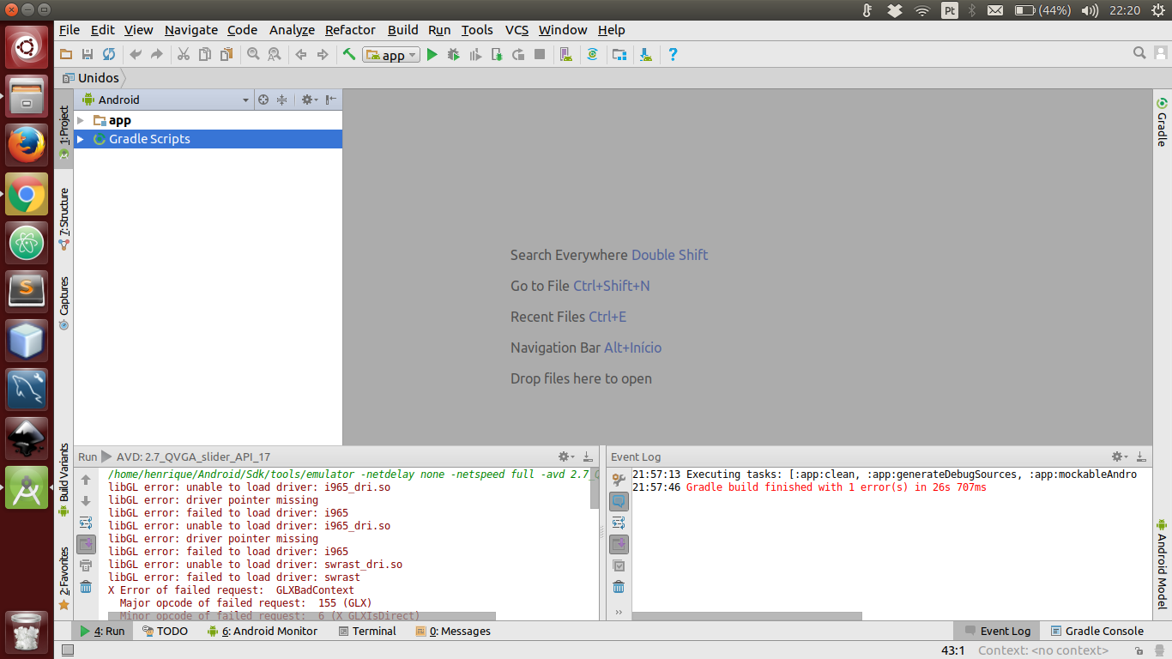Click the Redo arrow icon
This screenshot has height=659, width=1172.
coord(156,54)
